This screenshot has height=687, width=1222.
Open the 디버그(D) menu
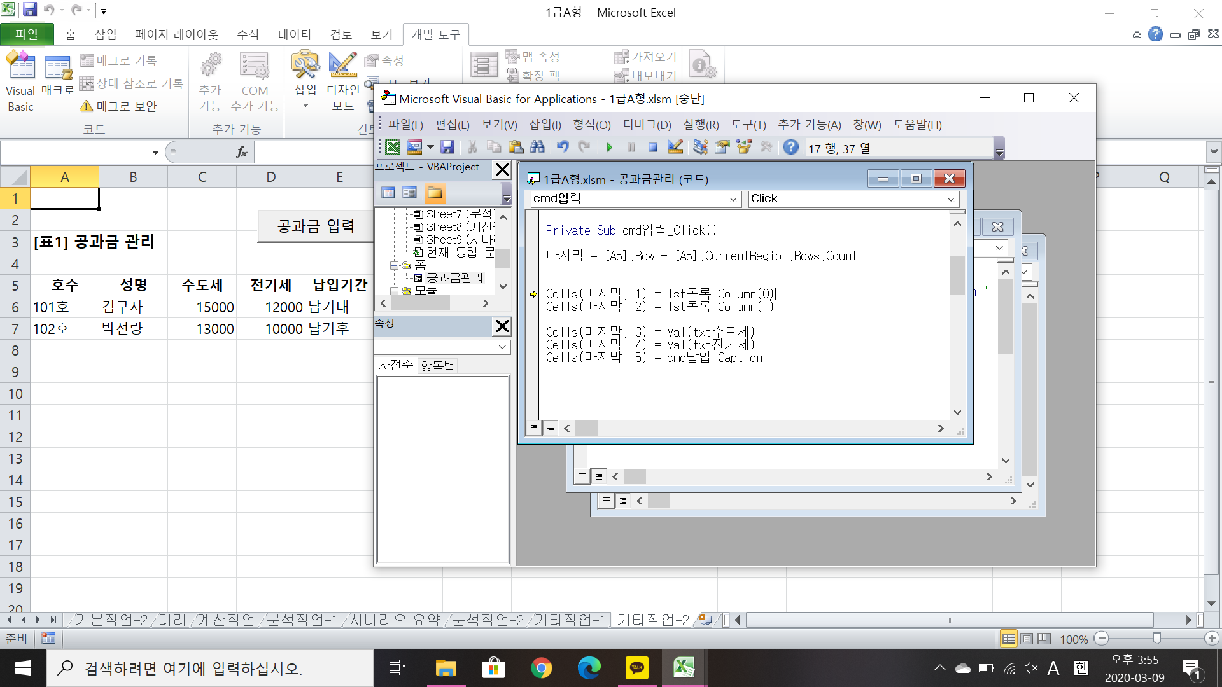pyautogui.click(x=647, y=125)
